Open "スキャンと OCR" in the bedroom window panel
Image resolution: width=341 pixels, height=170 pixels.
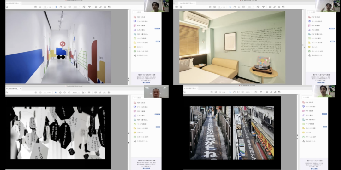316,51
